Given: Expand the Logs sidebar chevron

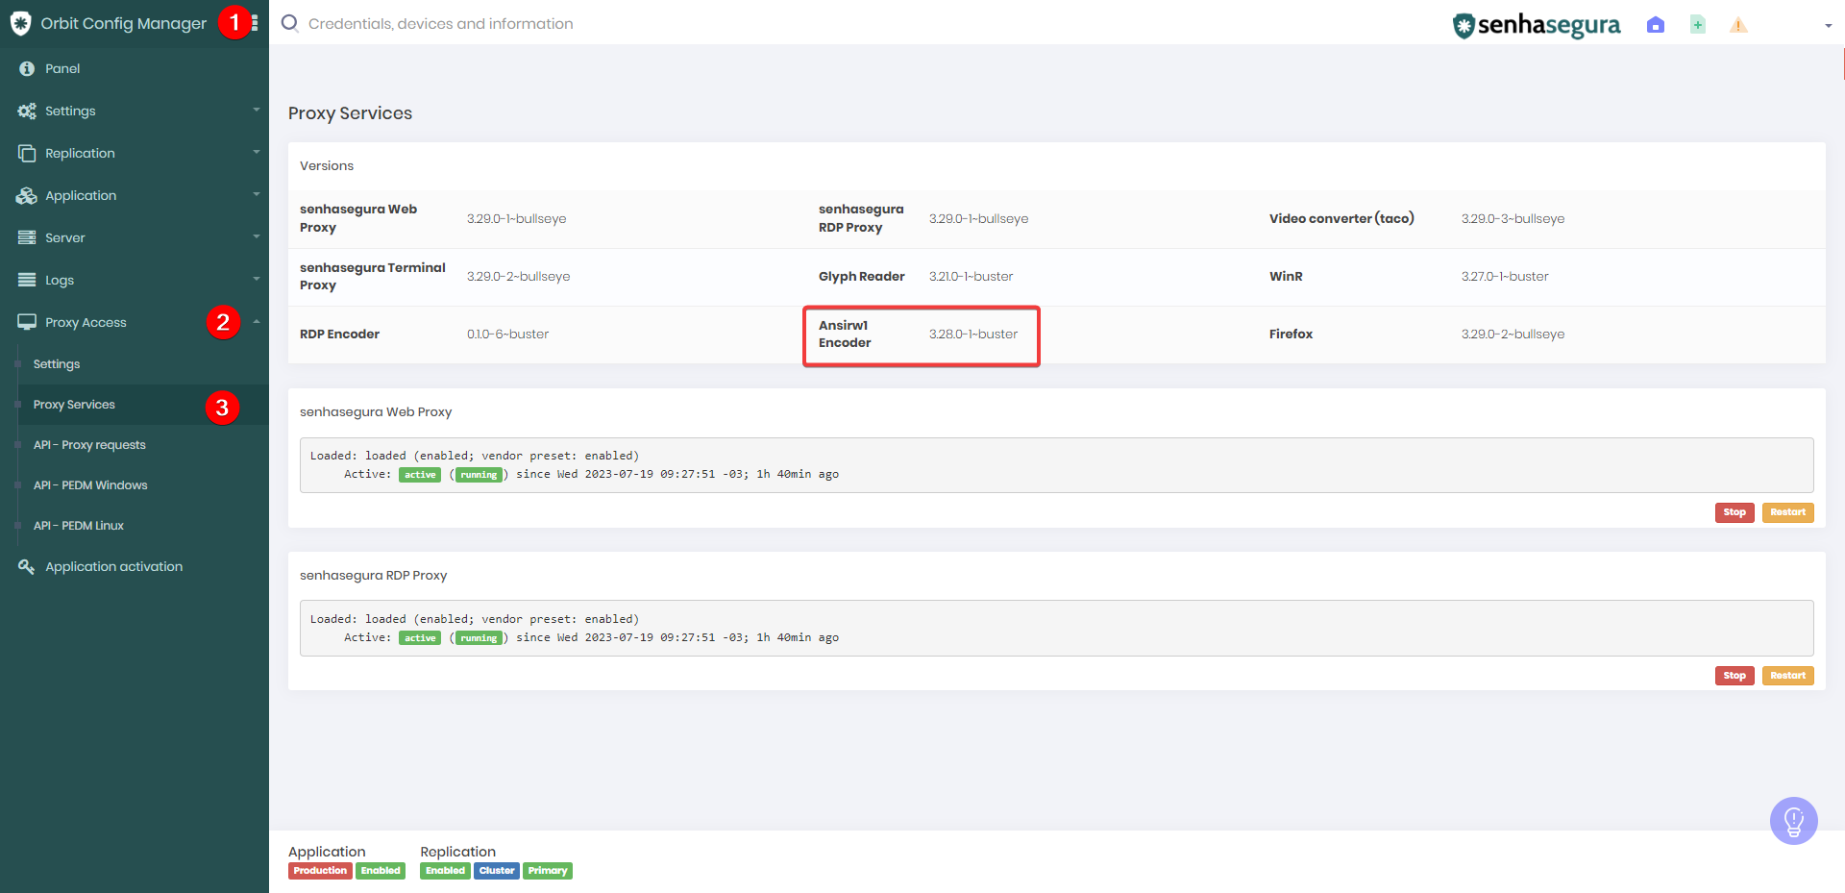Looking at the screenshot, I should coord(257,280).
